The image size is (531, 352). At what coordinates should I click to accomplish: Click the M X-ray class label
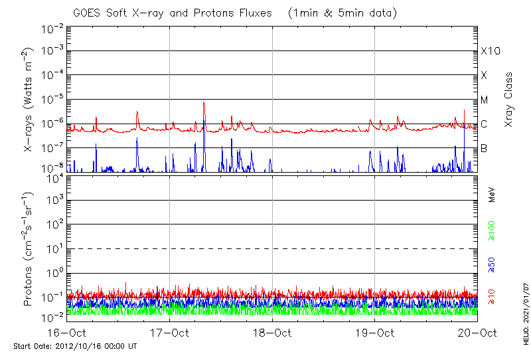[x=485, y=100]
